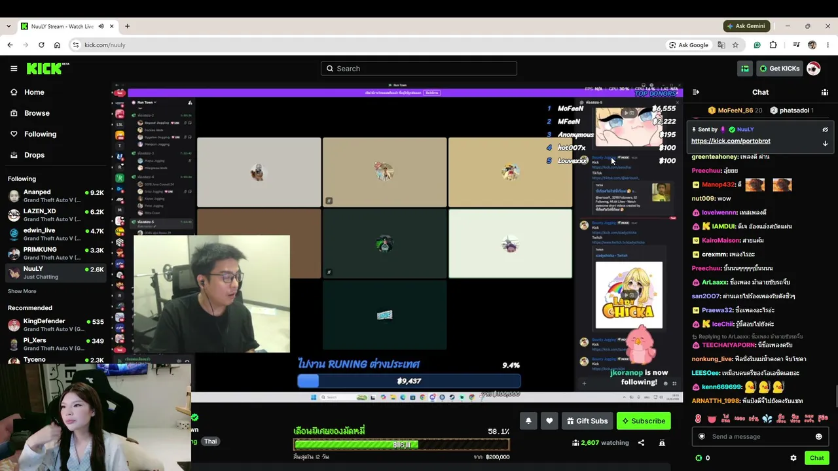Open a new browser tab

pos(127,26)
